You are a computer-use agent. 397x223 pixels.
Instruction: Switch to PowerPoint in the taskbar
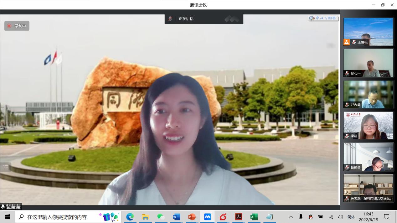[192, 217]
